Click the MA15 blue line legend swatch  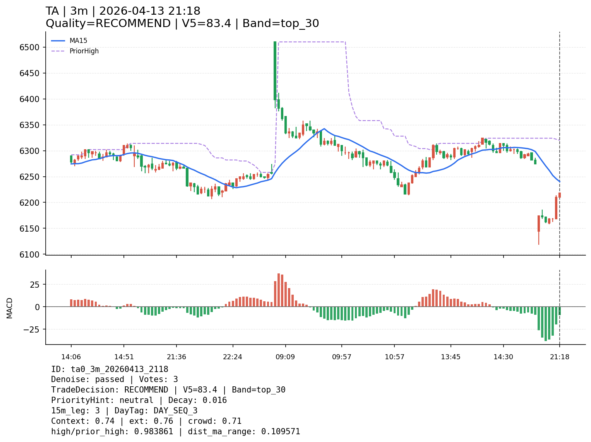point(58,41)
